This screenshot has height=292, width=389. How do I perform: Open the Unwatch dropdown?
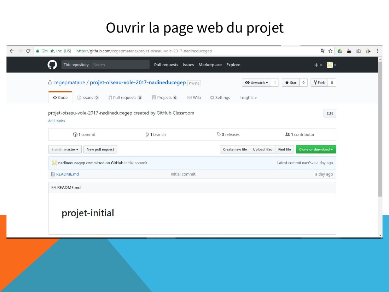click(256, 83)
